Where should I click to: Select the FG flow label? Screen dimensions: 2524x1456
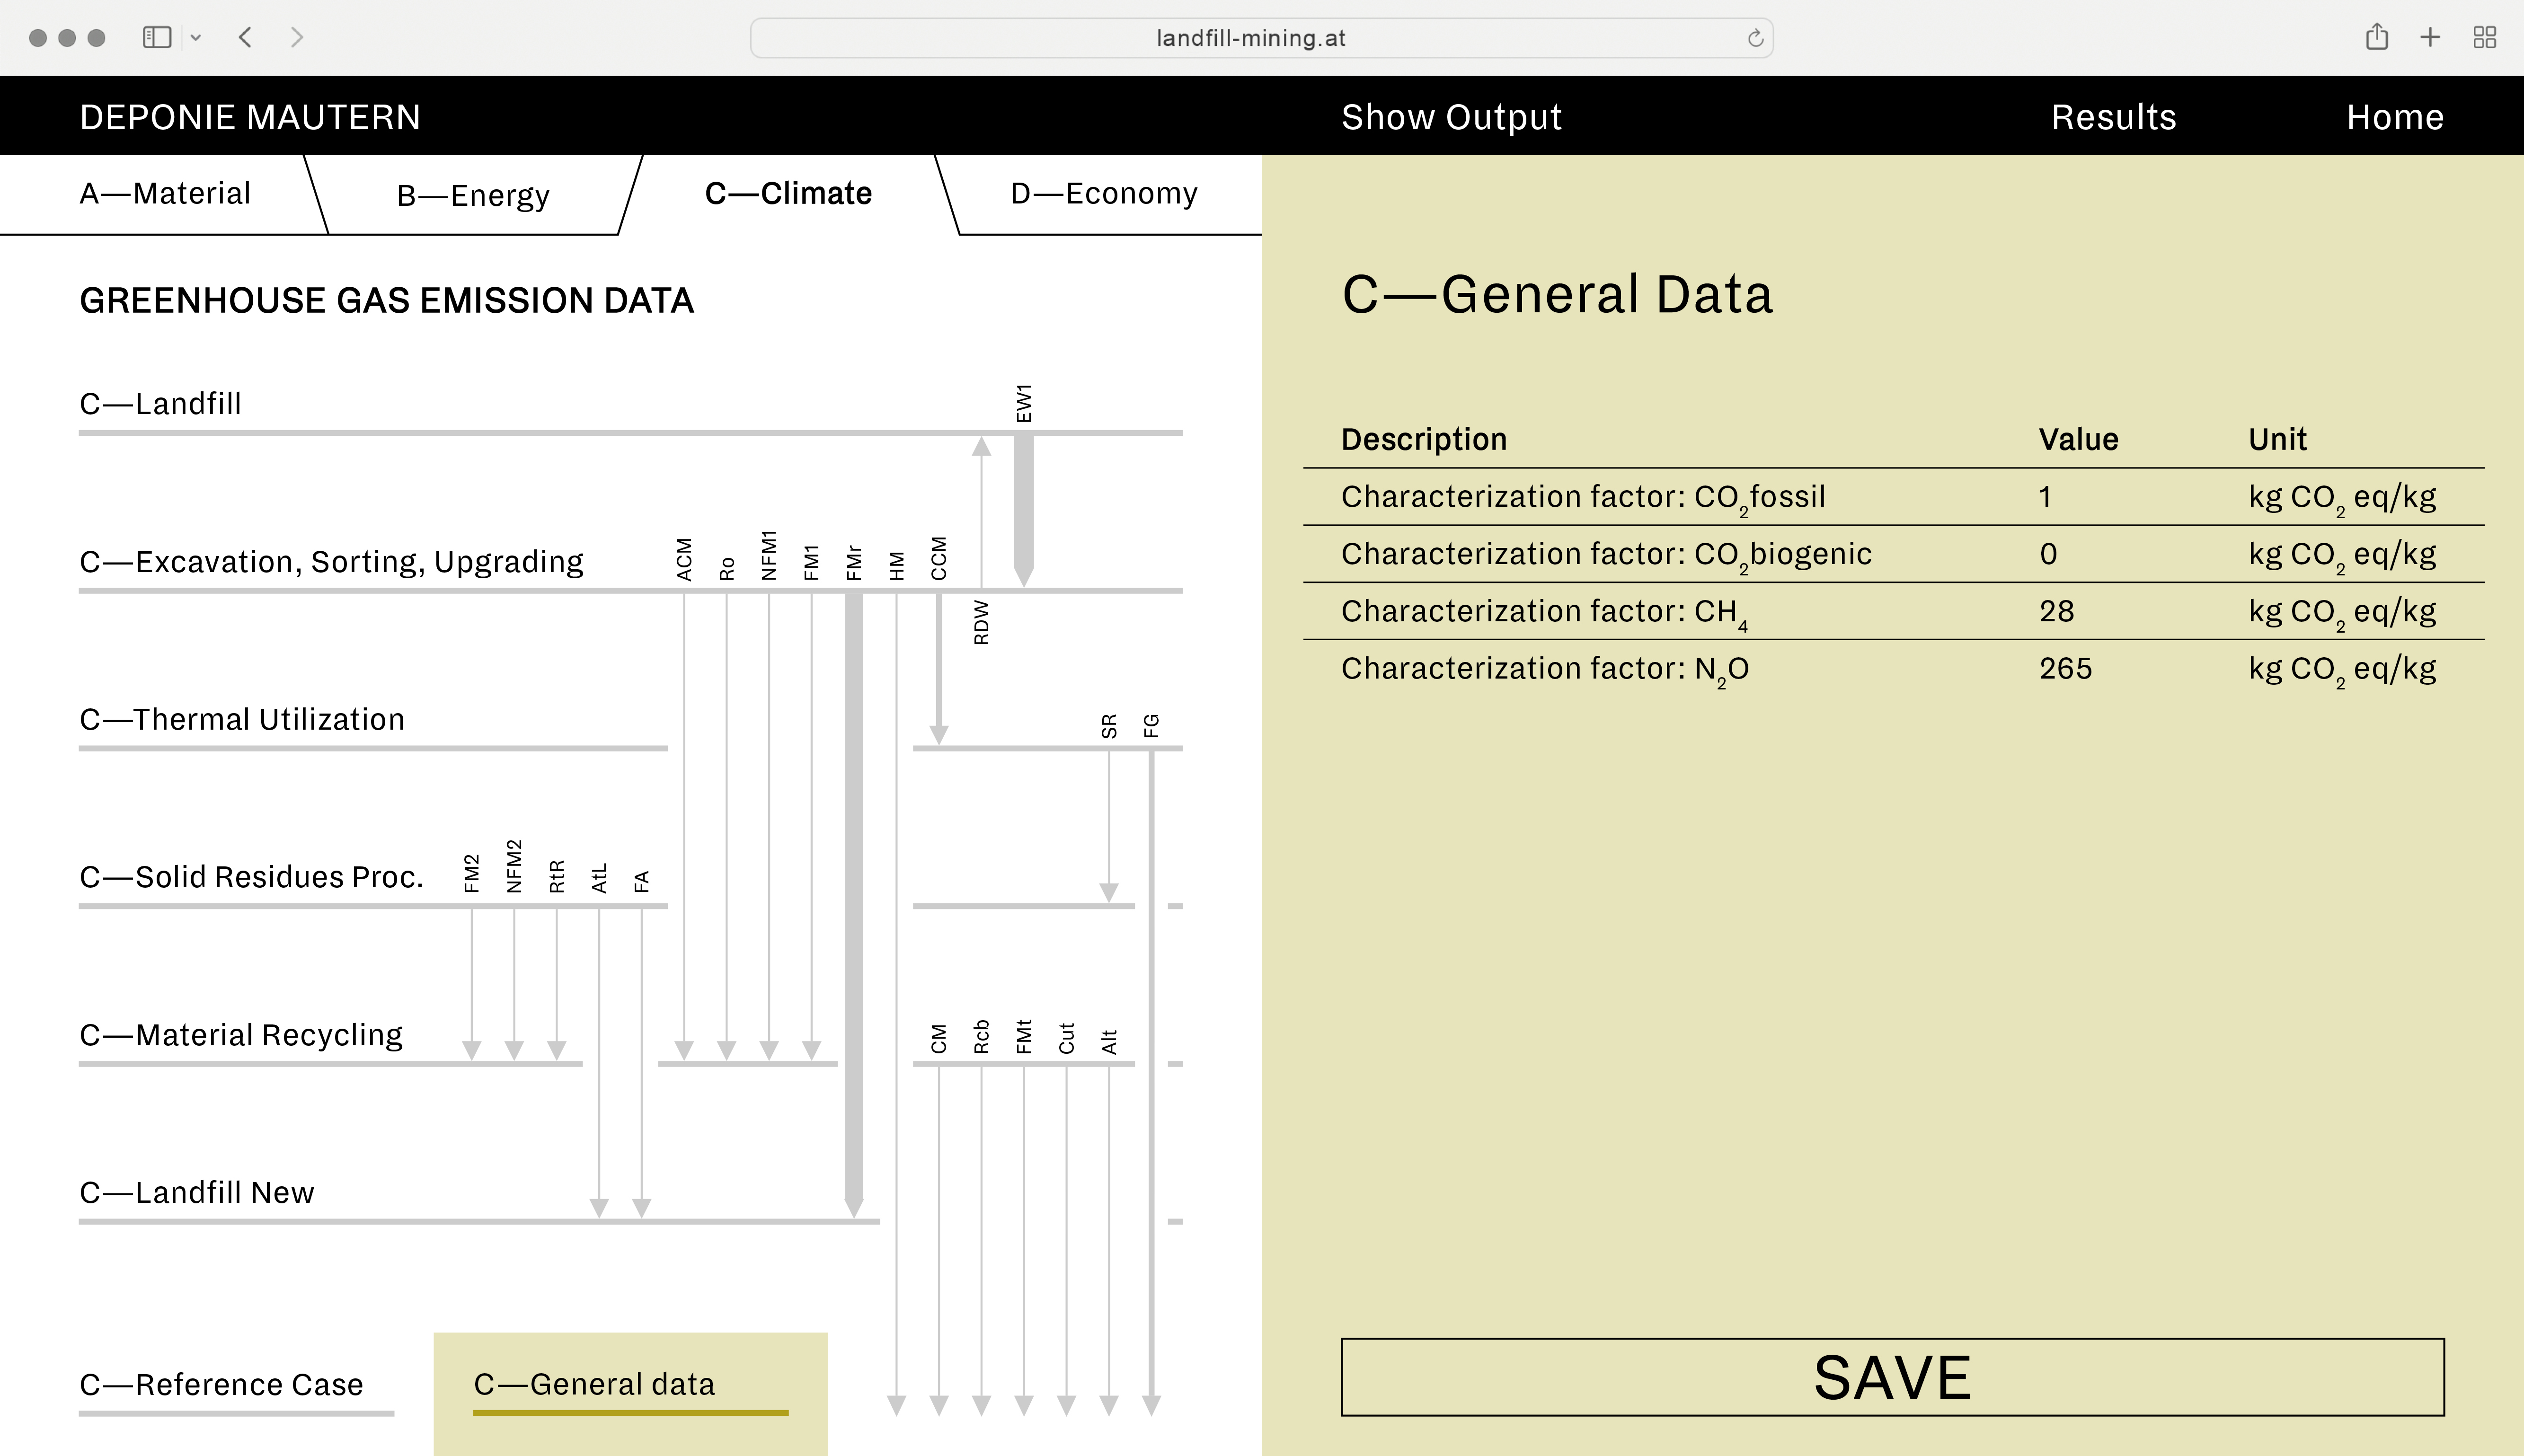click(x=1151, y=726)
